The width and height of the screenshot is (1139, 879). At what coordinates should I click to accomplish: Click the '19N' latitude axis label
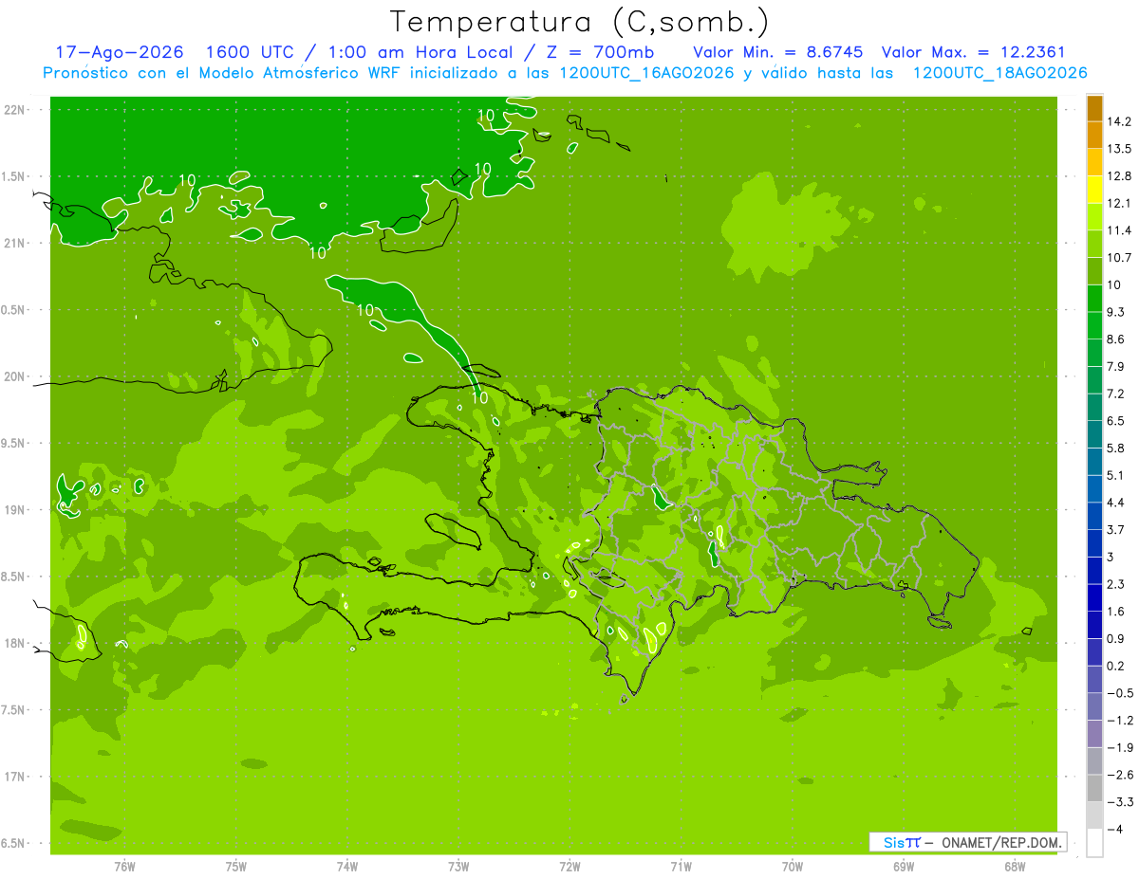click(x=14, y=510)
